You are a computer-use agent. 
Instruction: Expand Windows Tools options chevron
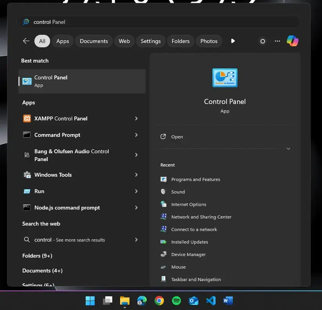click(x=136, y=175)
